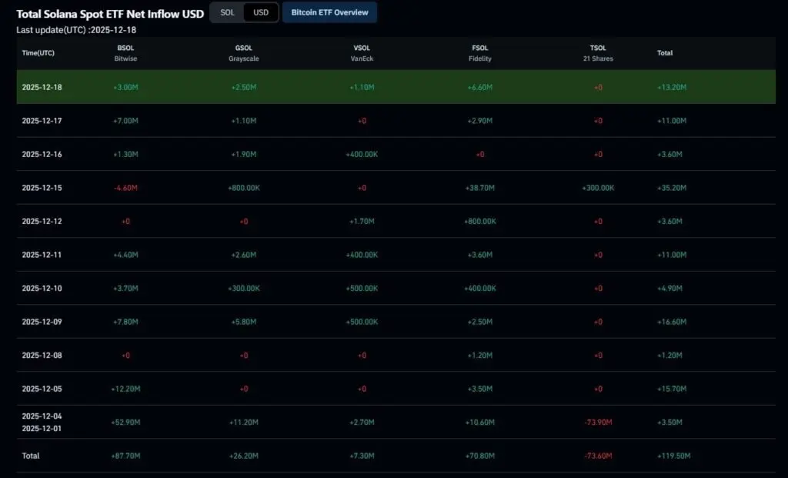Select USD on the currency switch
The width and height of the screenshot is (788, 478).
coord(261,12)
